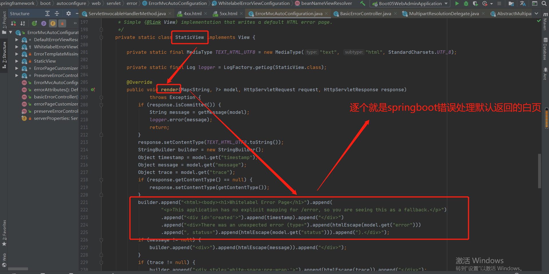549x274 pixels.
Task: Open Run Anything terminal icon
Action: pyautogui.click(x=535, y=3)
